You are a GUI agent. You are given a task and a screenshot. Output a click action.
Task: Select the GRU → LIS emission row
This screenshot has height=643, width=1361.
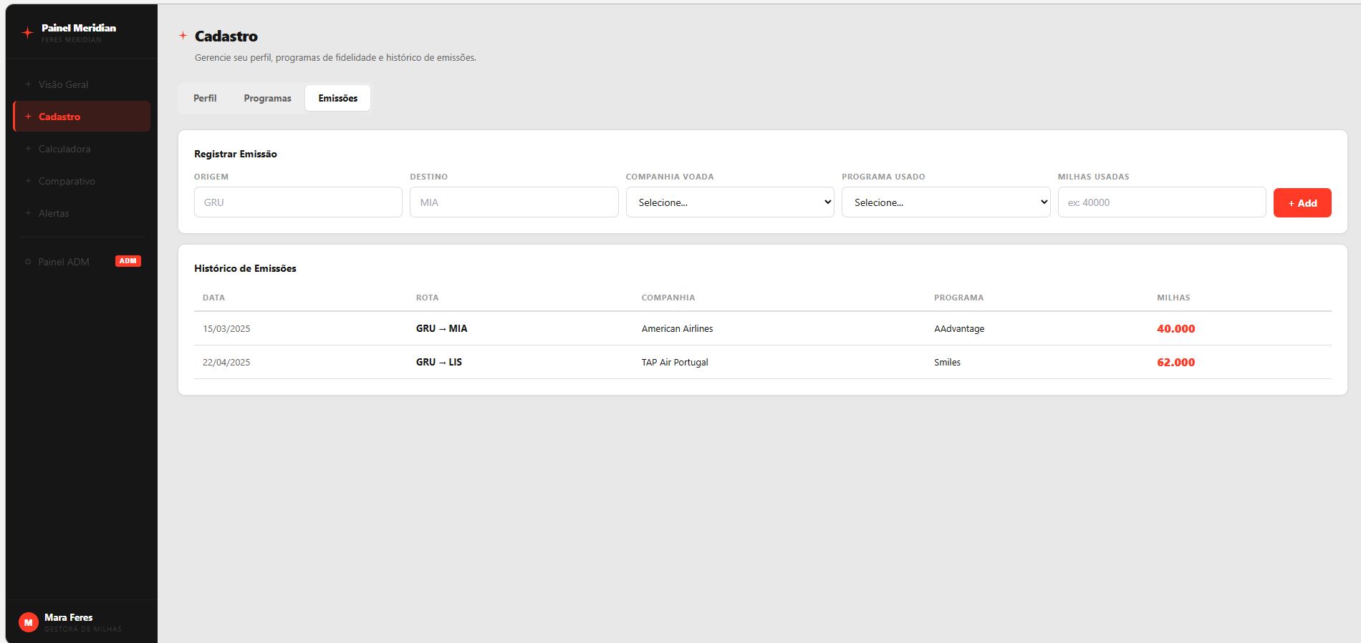[x=763, y=363]
